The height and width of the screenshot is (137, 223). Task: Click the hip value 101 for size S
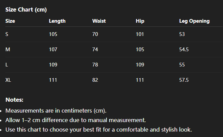click(140, 34)
